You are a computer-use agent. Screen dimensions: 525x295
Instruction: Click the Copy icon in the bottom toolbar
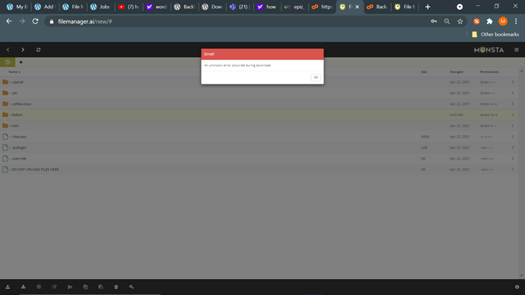85,287
